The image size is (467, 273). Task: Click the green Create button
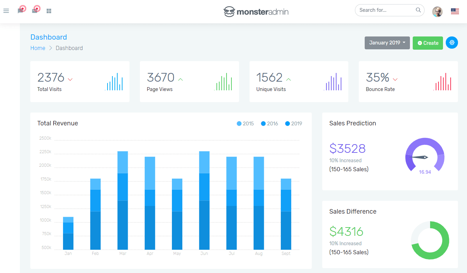428,43
